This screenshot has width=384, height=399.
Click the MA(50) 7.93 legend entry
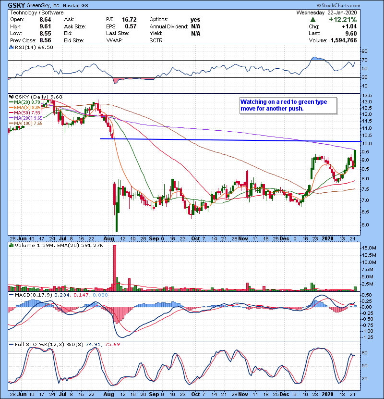[24, 112]
